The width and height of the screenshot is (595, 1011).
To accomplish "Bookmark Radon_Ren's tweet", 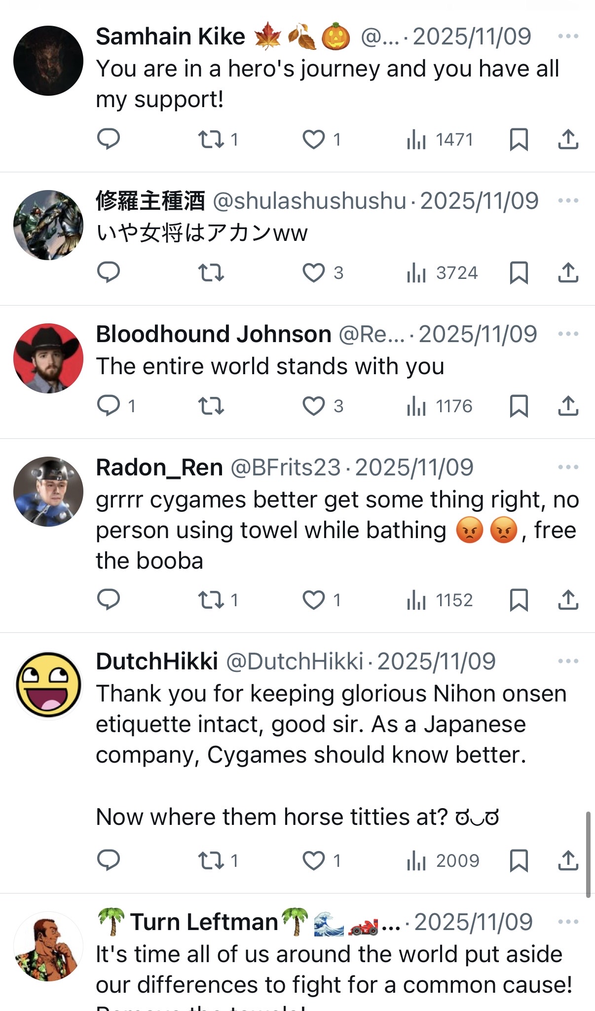I will pos(519,600).
